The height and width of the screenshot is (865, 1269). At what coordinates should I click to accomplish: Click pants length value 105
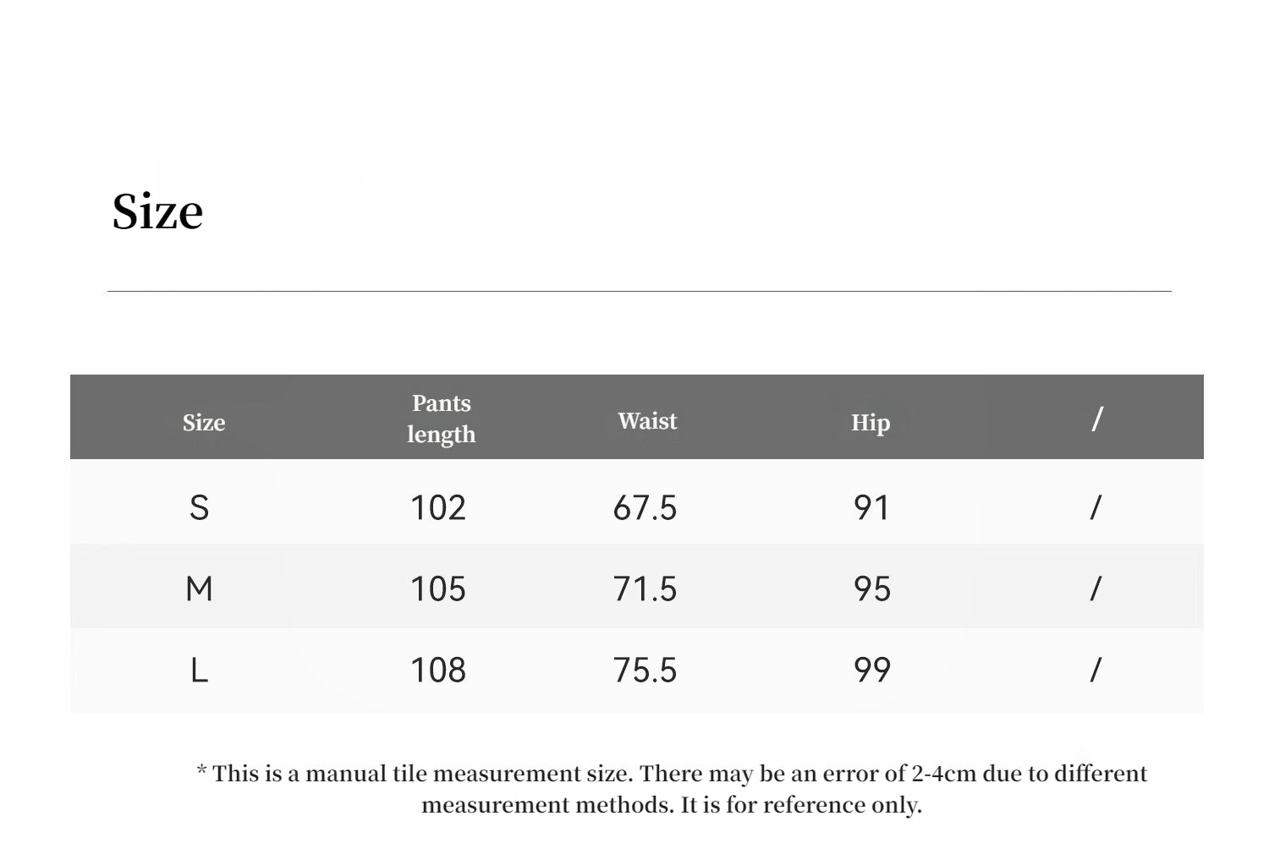[438, 589]
